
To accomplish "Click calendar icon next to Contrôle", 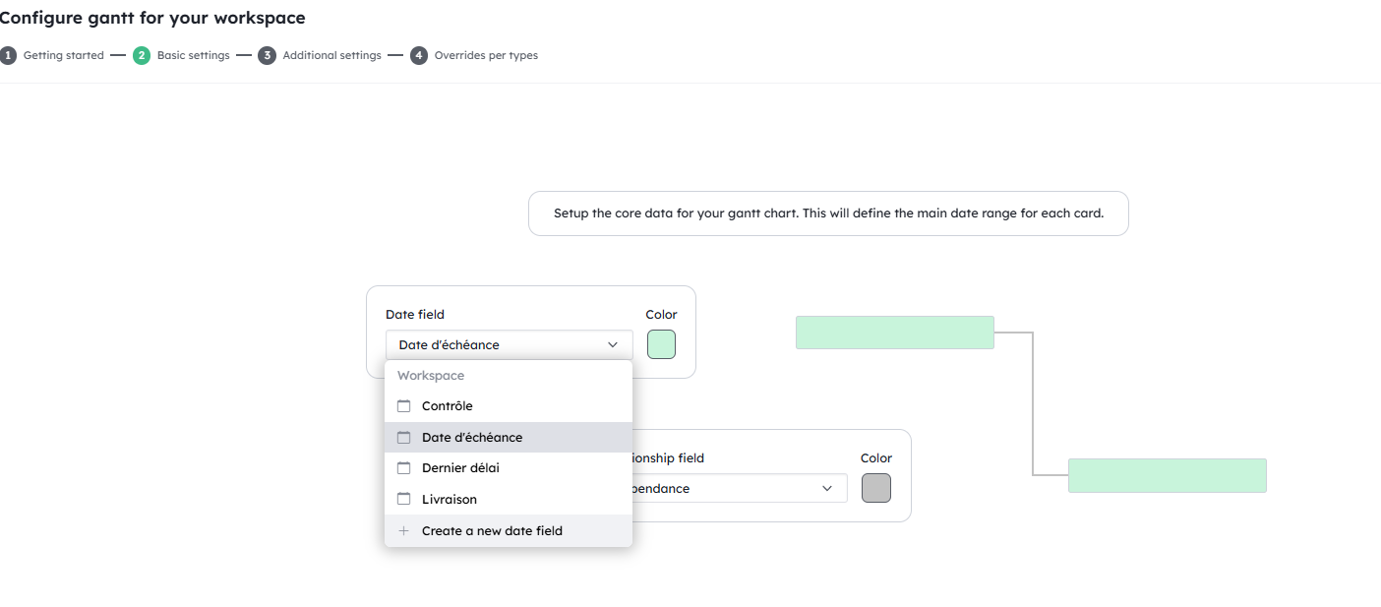I will point(403,406).
